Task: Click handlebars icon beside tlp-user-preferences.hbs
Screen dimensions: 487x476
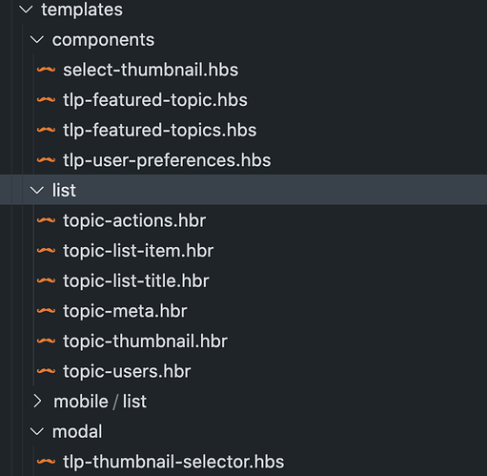Action: tap(46, 160)
